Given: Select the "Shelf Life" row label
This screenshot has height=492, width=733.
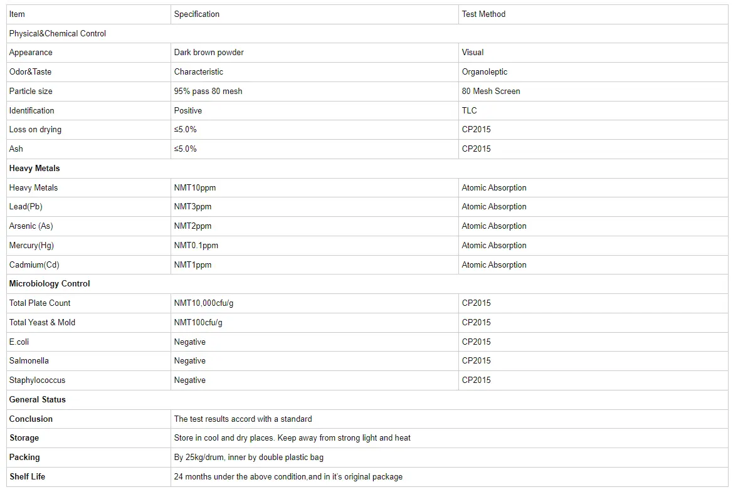Looking at the screenshot, I should (x=27, y=476).
